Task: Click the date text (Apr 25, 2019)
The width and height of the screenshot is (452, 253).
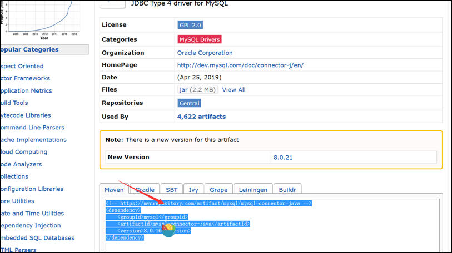Action: pos(199,78)
